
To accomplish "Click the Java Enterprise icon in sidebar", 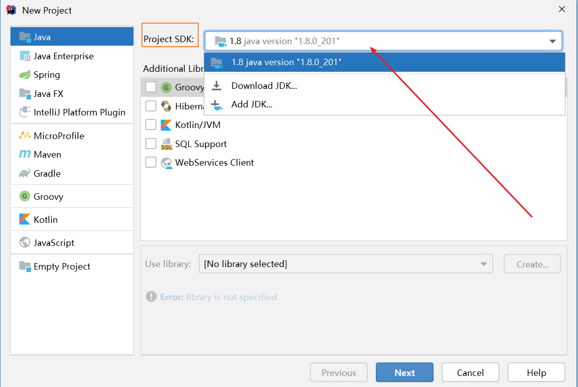I will [25, 56].
